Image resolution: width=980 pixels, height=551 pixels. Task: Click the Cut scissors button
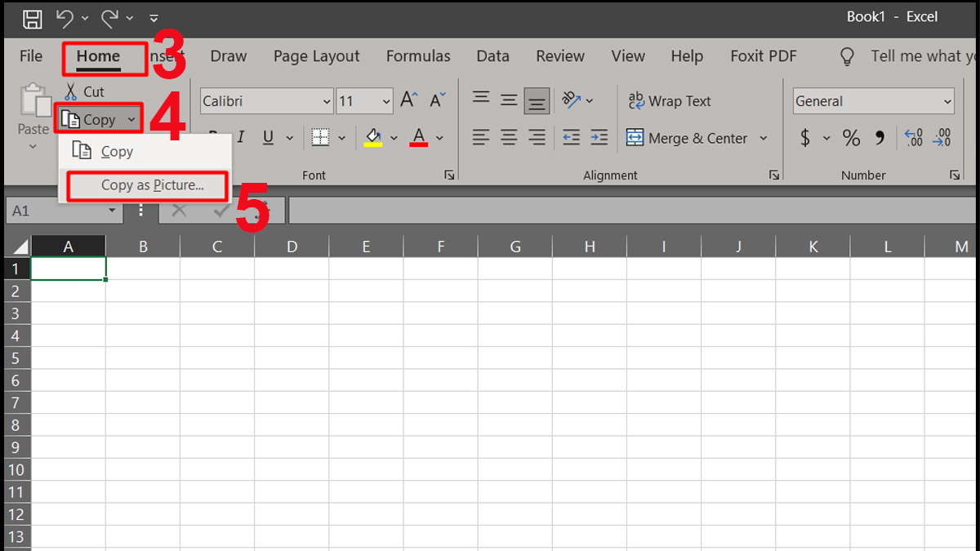pos(84,91)
